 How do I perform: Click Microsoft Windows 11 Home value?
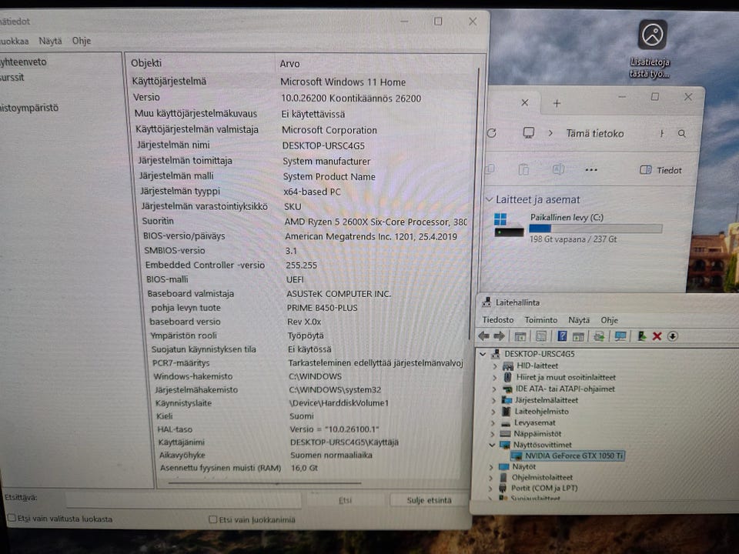point(343,82)
